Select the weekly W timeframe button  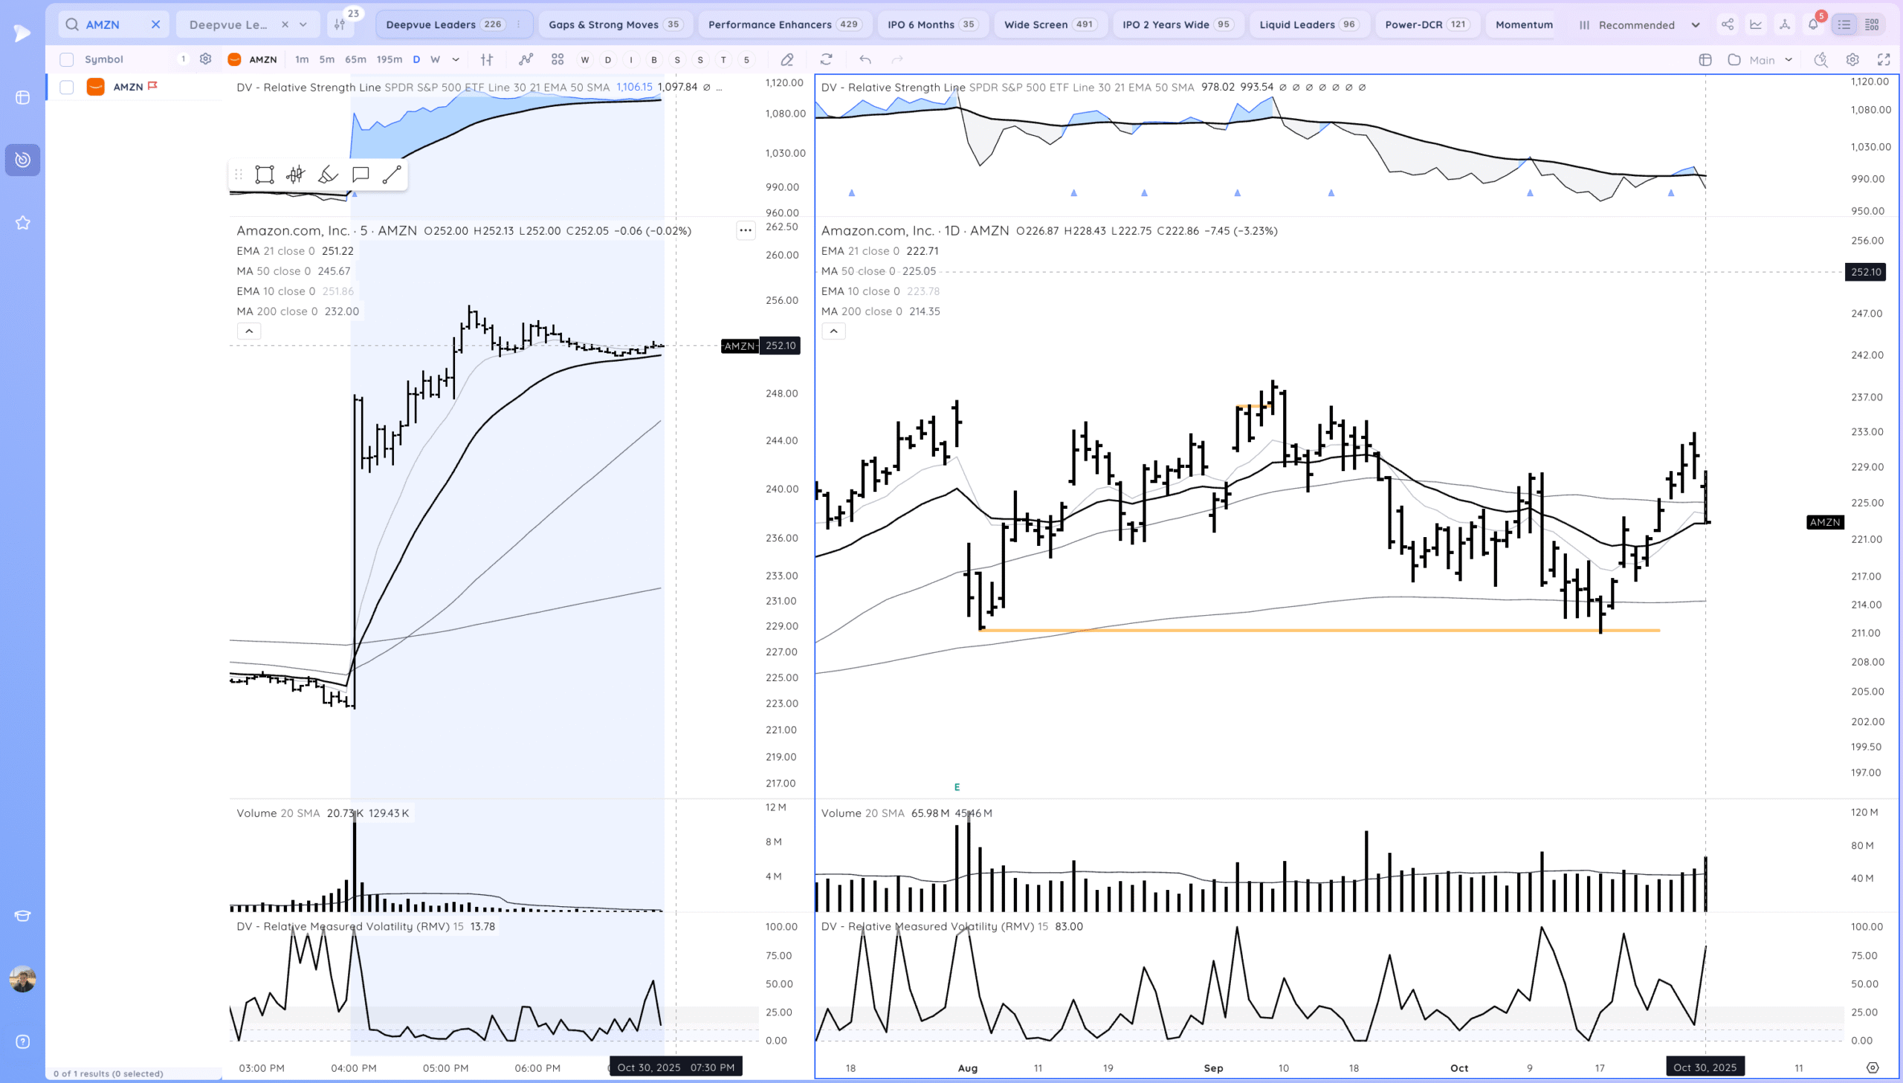point(436,59)
